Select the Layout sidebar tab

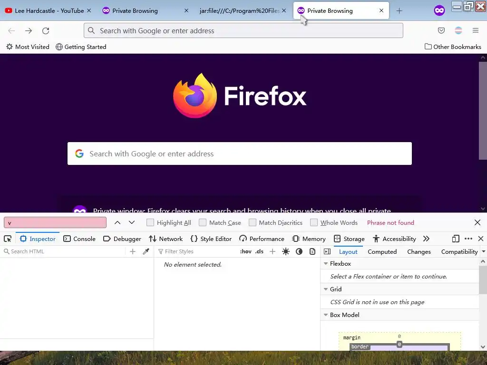(x=348, y=251)
